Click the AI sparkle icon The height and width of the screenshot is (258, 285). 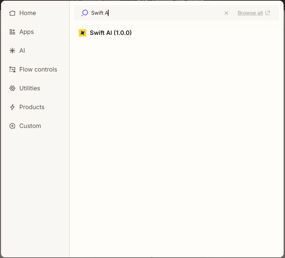[x=12, y=51]
